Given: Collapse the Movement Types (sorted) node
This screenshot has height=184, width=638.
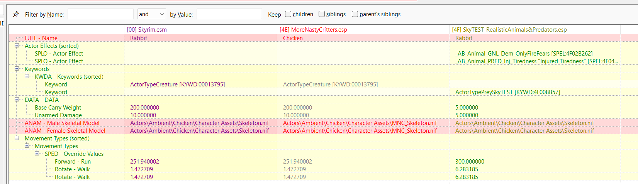Looking at the screenshot, I should point(17,138).
